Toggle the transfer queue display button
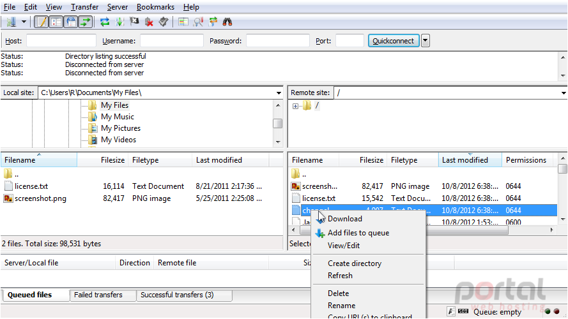568x319 pixels. pos(86,22)
